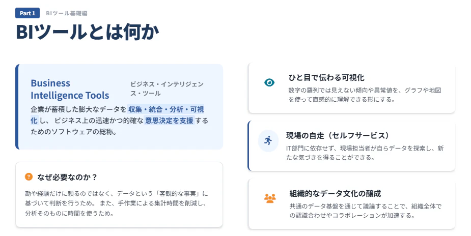Screen dimensions: 471x236
Task: Click the orange question mark icon
Action: click(x=29, y=176)
